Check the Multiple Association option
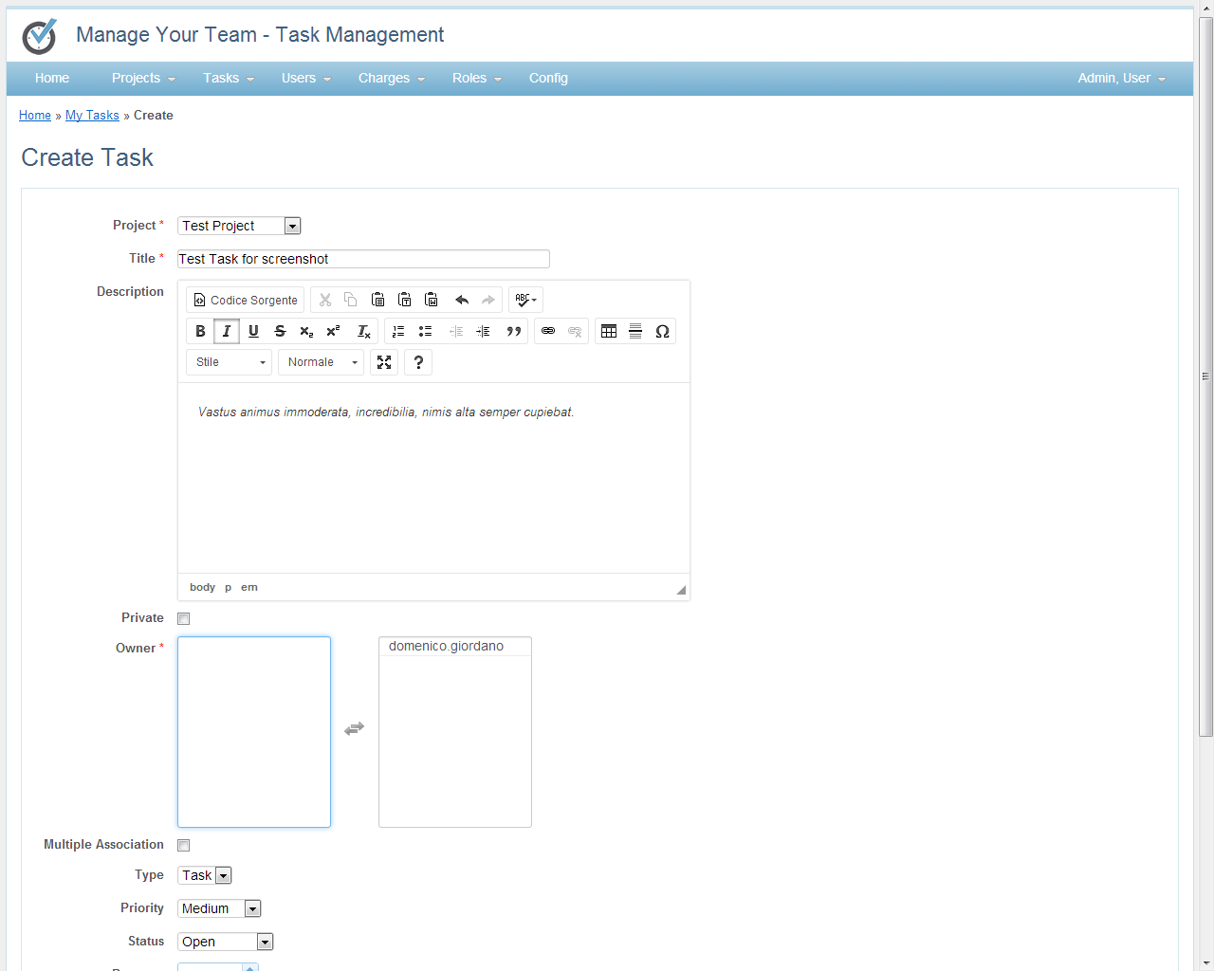The height and width of the screenshot is (971, 1214). [183, 845]
